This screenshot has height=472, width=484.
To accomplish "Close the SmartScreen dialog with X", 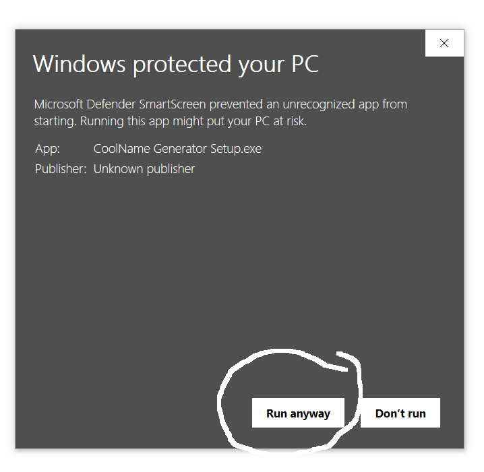I will point(444,44).
